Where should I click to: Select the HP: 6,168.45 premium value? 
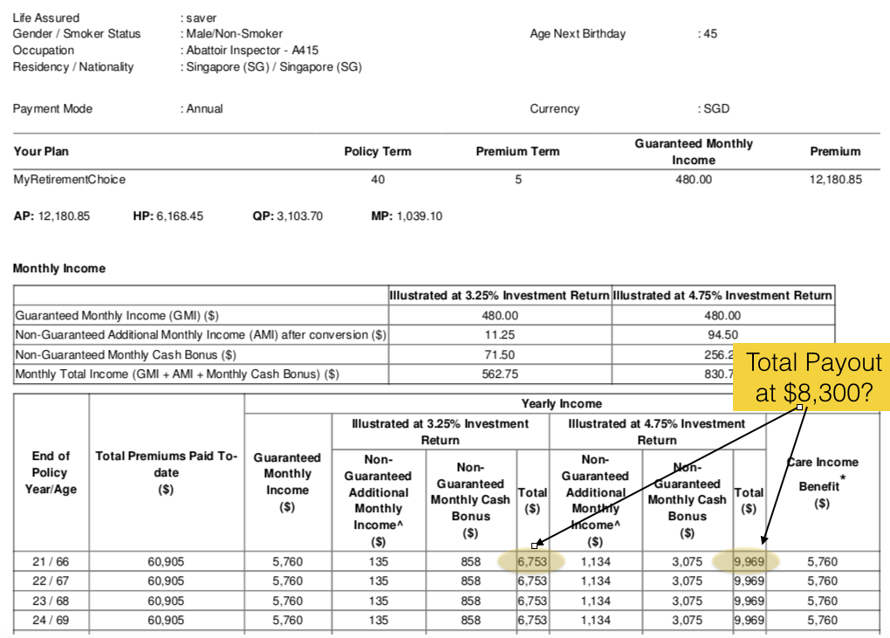pyautogui.click(x=168, y=216)
